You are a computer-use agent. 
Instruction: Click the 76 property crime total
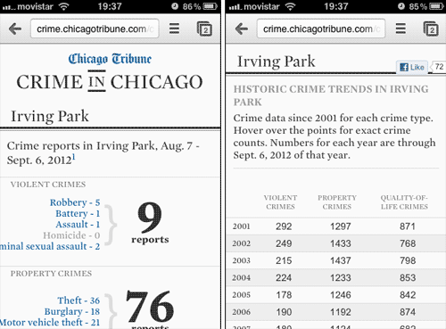pyautogui.click(x=150, y=307)
